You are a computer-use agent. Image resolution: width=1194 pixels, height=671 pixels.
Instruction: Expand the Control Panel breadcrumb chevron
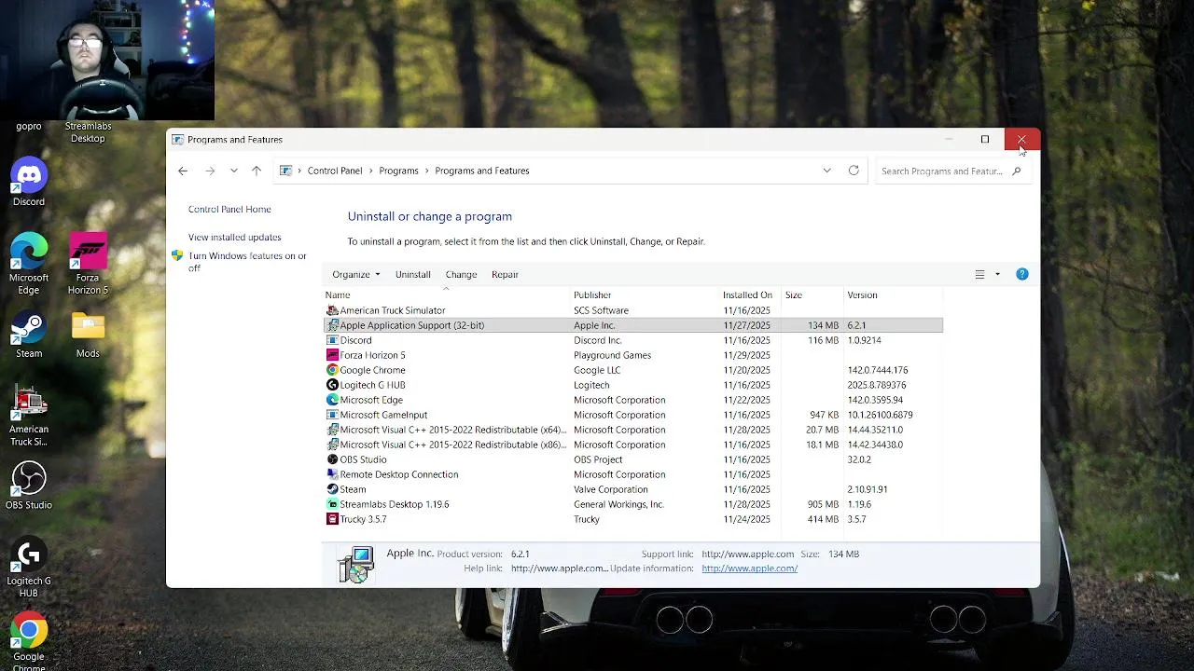(370, 171)
